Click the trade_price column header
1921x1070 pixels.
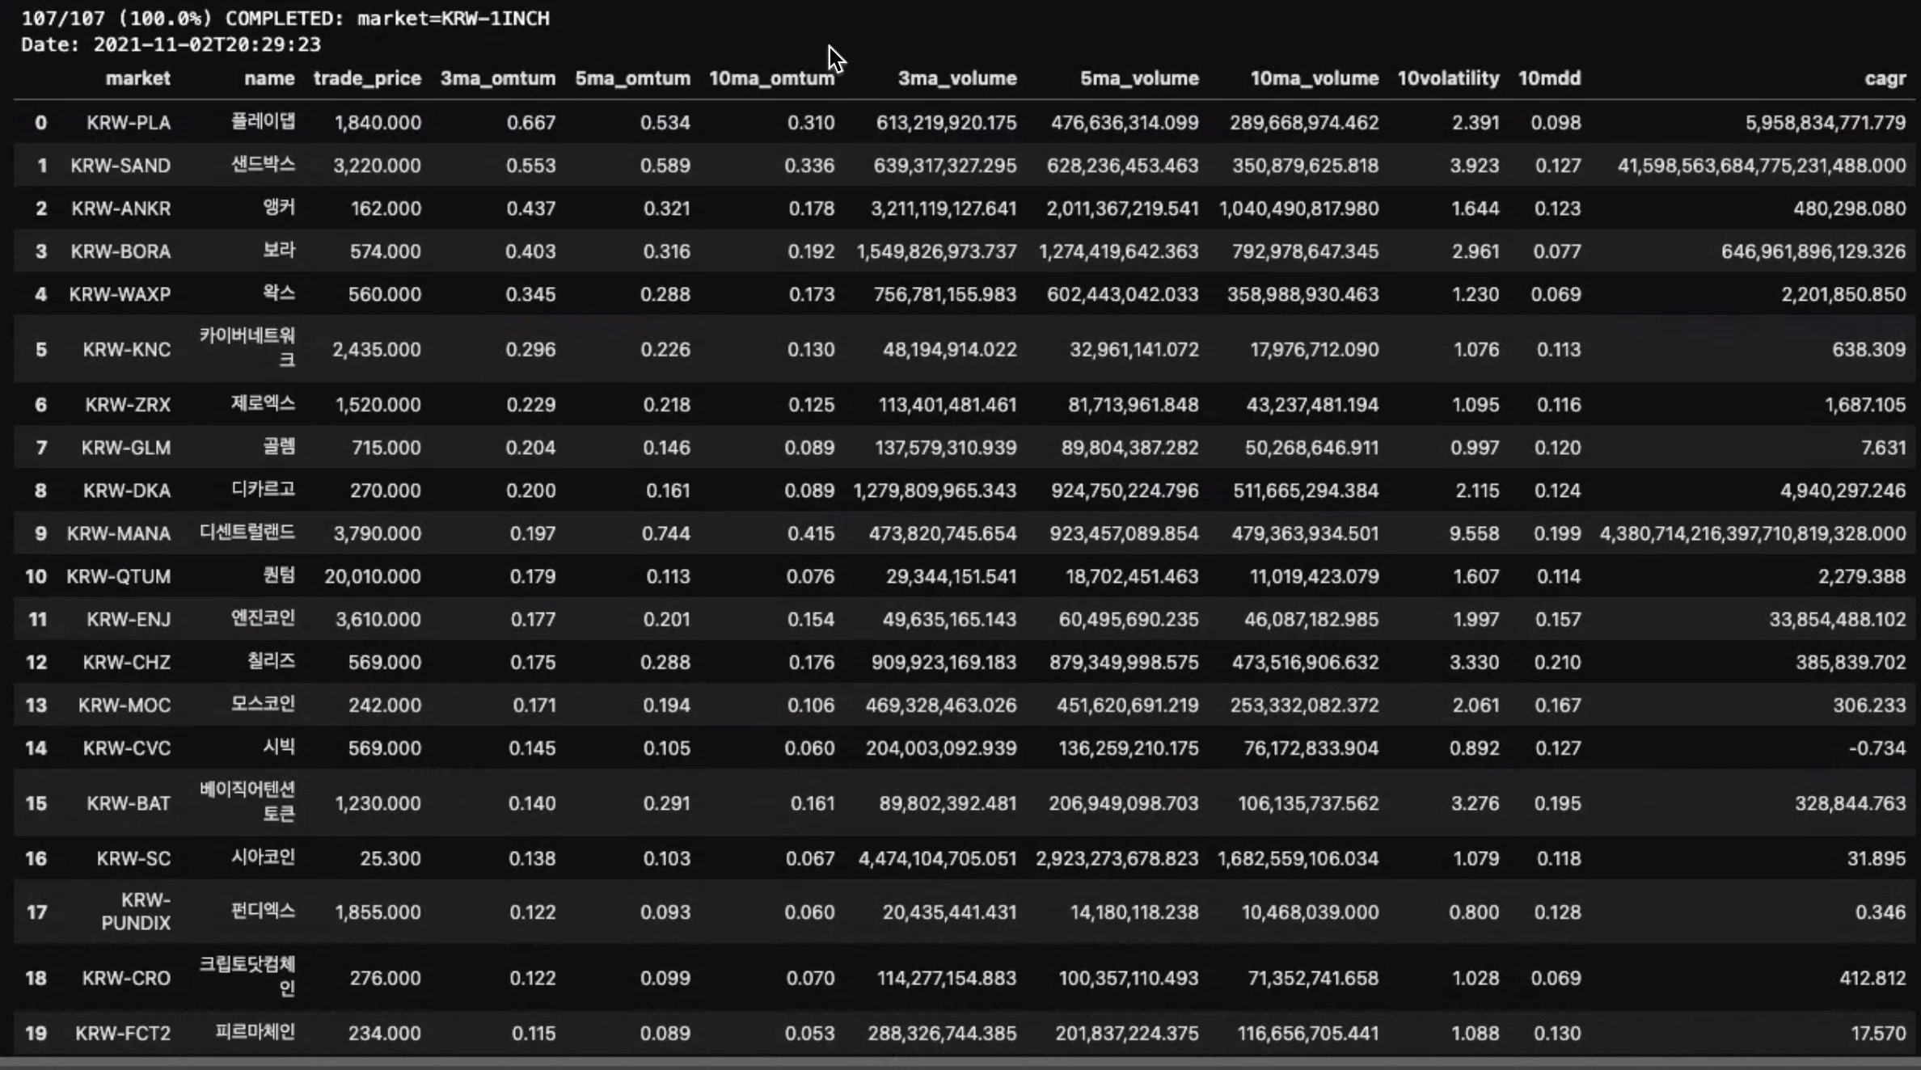tap(367, 78)
